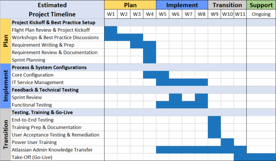The height and width of the screenshot is (161, 276).
Task: Click the W1 week column header
Action: pos(111,14)
